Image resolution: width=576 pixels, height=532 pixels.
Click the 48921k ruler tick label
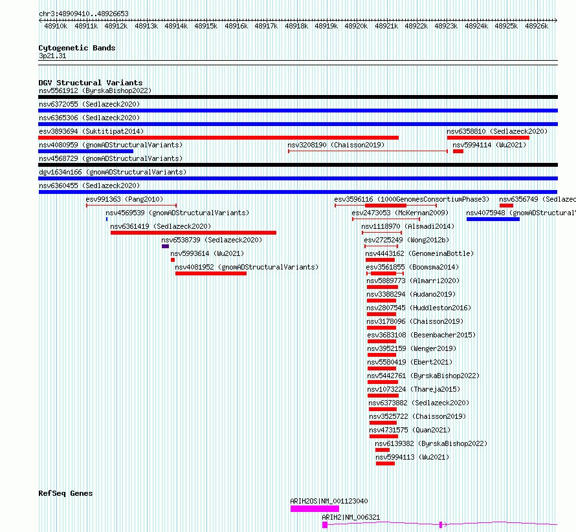click(x=386, y=26)
